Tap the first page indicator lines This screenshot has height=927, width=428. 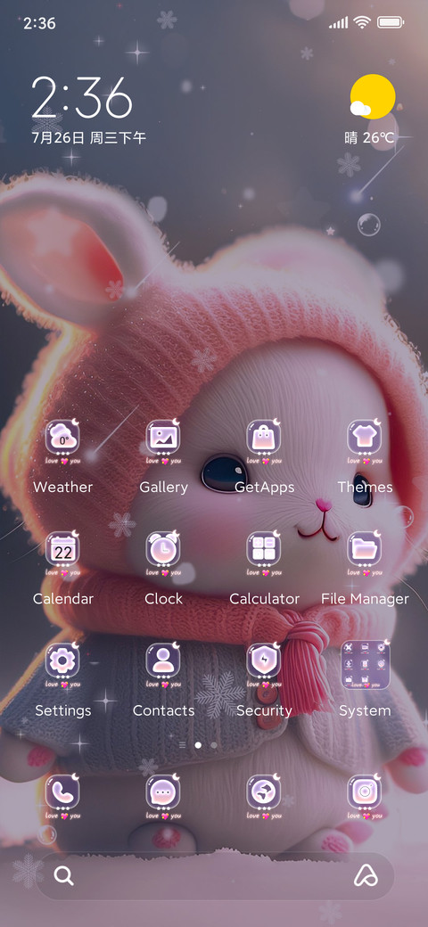182,745
